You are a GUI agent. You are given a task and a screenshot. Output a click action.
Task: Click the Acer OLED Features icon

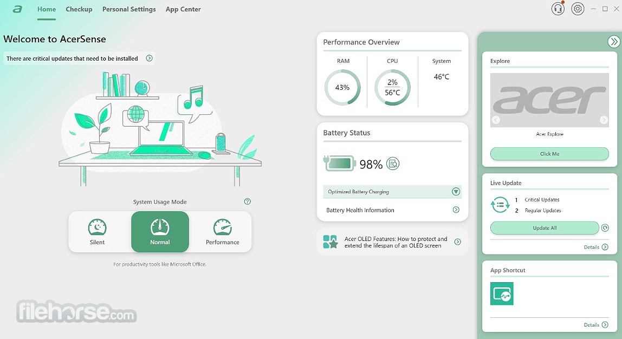coord(330,242)
